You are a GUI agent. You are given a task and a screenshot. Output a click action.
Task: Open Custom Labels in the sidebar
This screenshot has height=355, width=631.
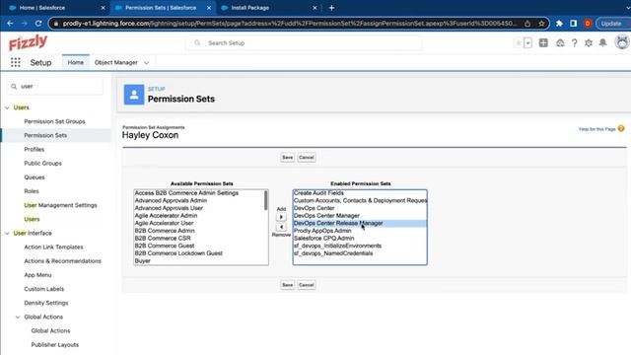(x=43, y=289)
